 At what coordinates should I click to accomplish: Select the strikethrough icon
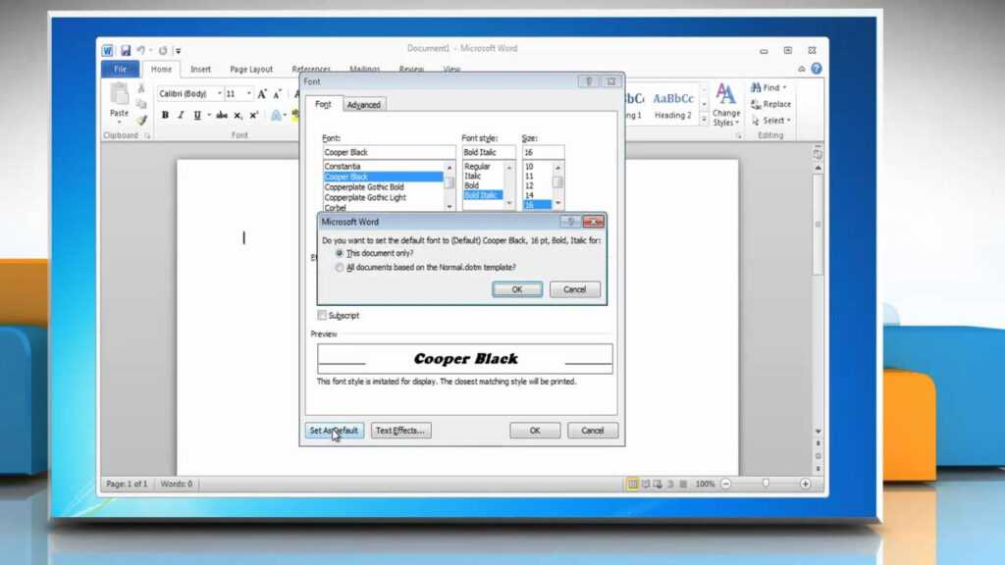click(222, 115)
